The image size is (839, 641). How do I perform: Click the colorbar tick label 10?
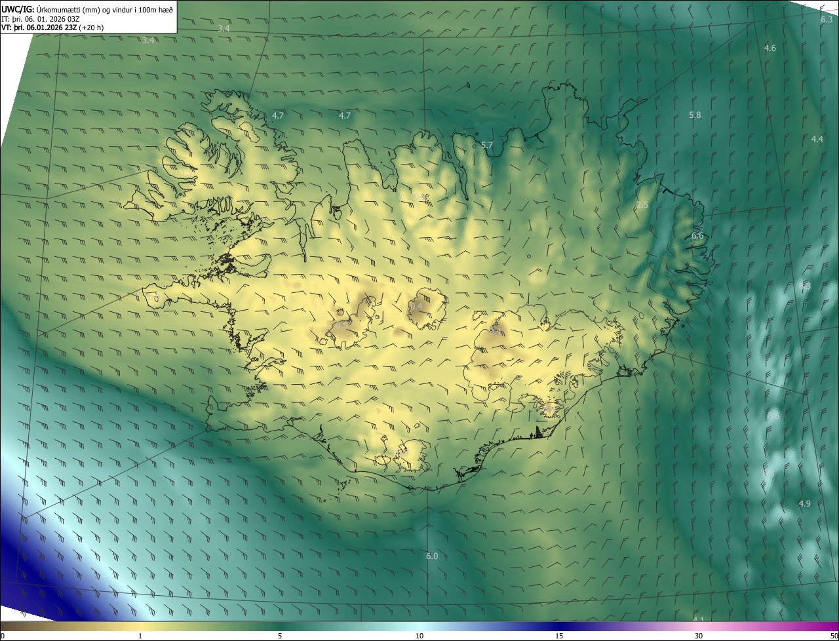click(x=419, y=636)
